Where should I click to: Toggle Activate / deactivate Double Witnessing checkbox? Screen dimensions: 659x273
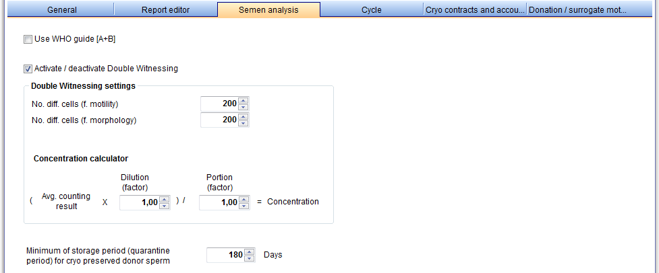pyautogui.click(x=28, y=69)
